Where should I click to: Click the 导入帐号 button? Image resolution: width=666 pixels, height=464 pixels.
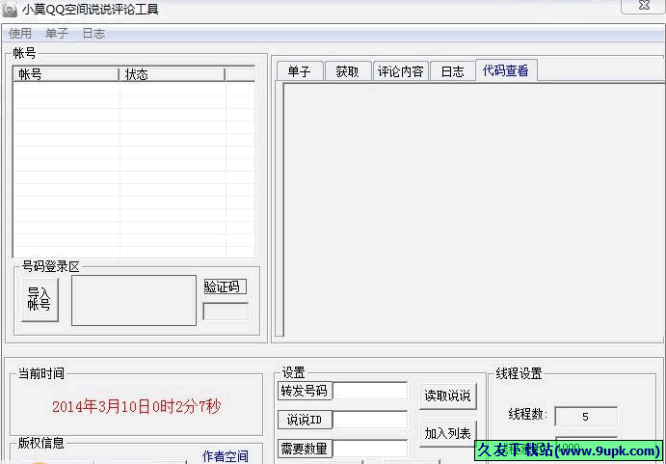coord(40,299)
